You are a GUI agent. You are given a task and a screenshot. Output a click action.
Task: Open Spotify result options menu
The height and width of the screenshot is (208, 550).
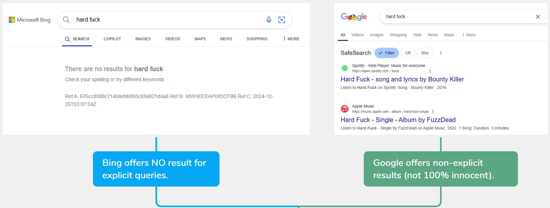[430, 71]
